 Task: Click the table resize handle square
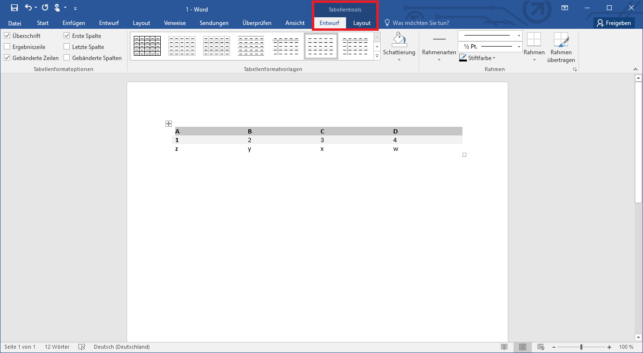464,155
